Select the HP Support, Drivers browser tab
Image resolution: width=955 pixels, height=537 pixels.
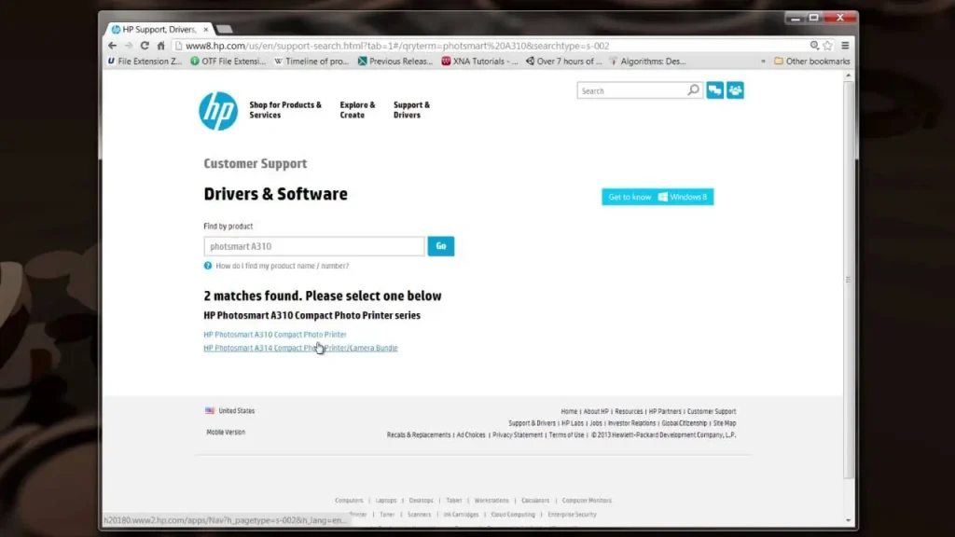point(154,28)
